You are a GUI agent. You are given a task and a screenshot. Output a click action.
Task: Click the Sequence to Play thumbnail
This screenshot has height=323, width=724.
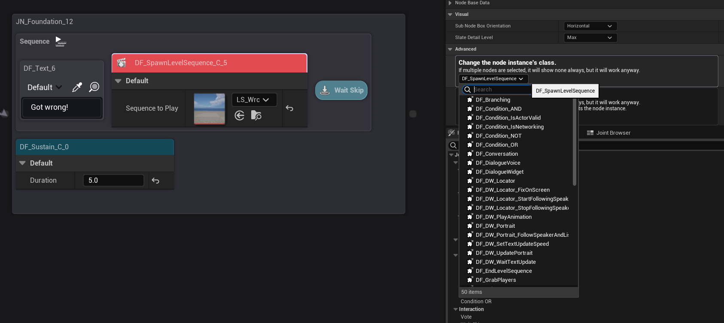(210, 109)
